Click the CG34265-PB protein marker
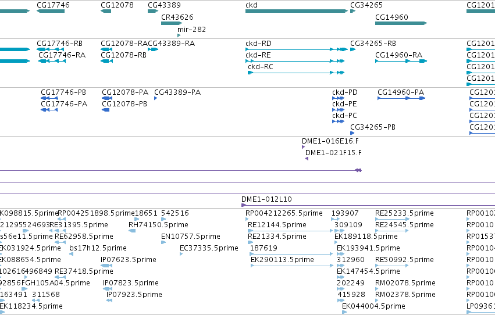Viewport: 495px width, 315px height. pos(352,133)
